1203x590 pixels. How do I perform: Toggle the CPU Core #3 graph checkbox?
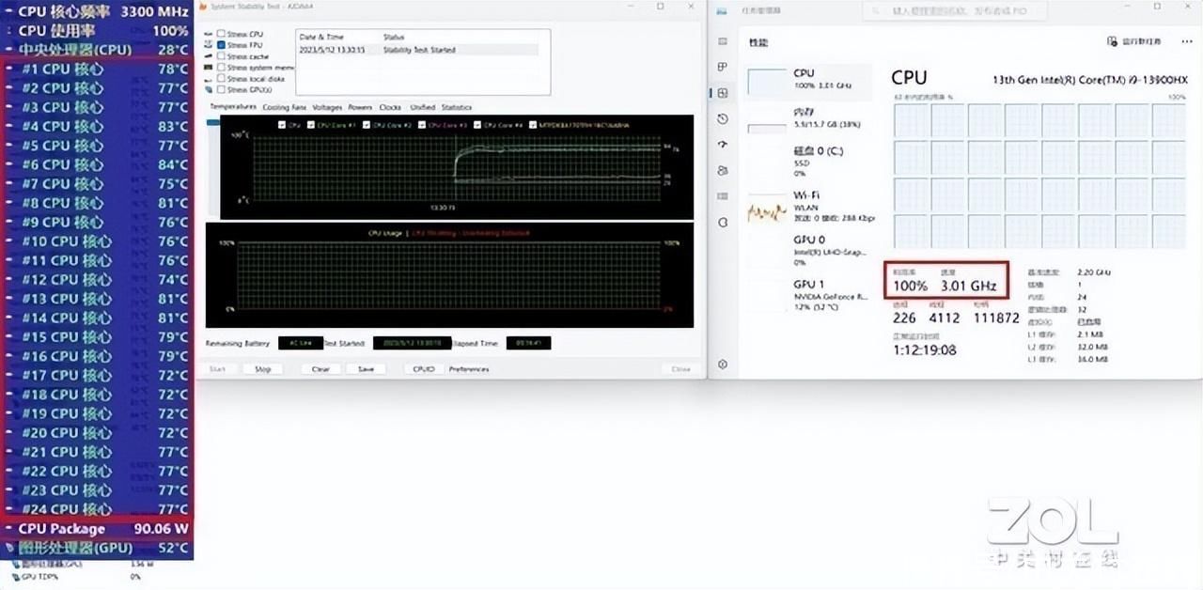pyautogui.click(x=422, y=124)
